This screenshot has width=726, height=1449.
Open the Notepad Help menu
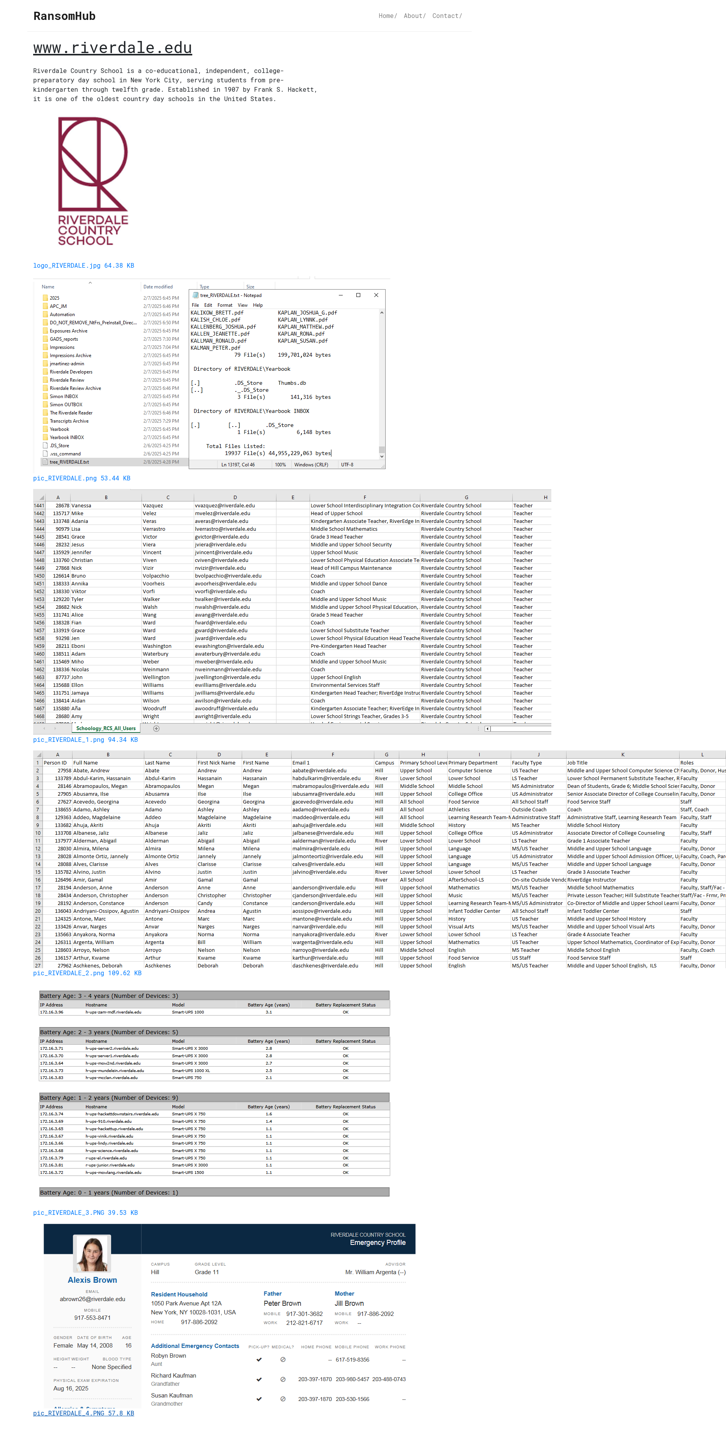(x=258, y=306)
